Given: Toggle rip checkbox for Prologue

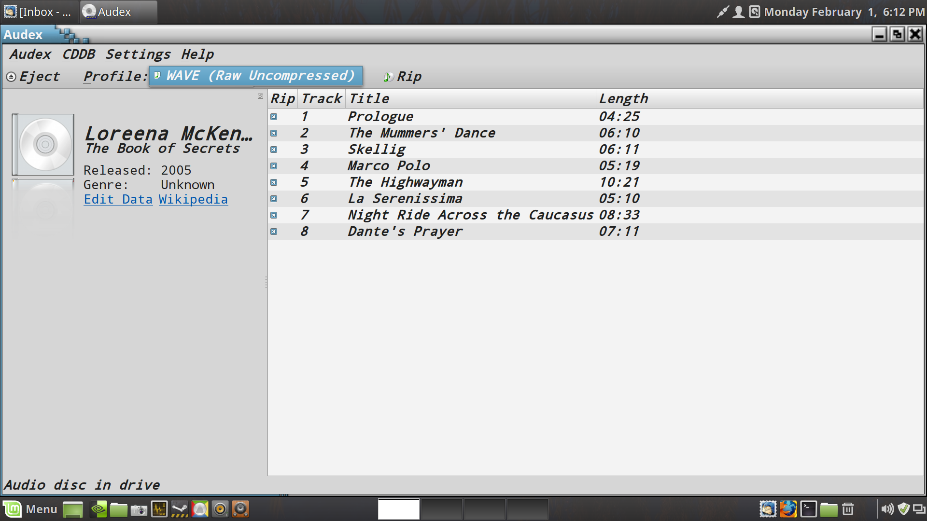Looking at the screenshot, I should (274, 117).
